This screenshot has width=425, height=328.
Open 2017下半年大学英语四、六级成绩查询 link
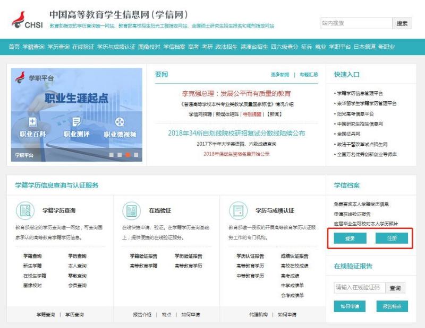point(236,144)
